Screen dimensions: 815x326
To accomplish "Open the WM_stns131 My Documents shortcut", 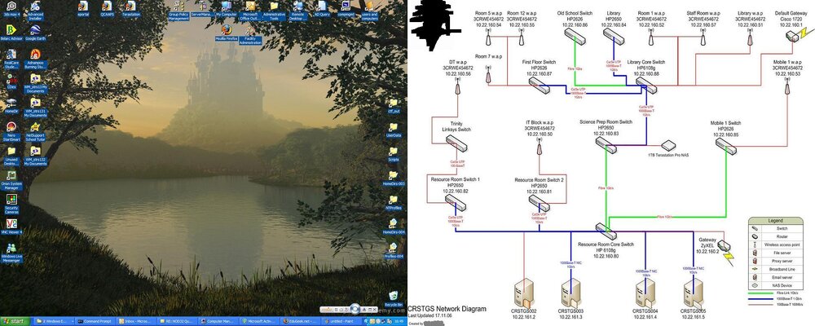I will [35, 108].
